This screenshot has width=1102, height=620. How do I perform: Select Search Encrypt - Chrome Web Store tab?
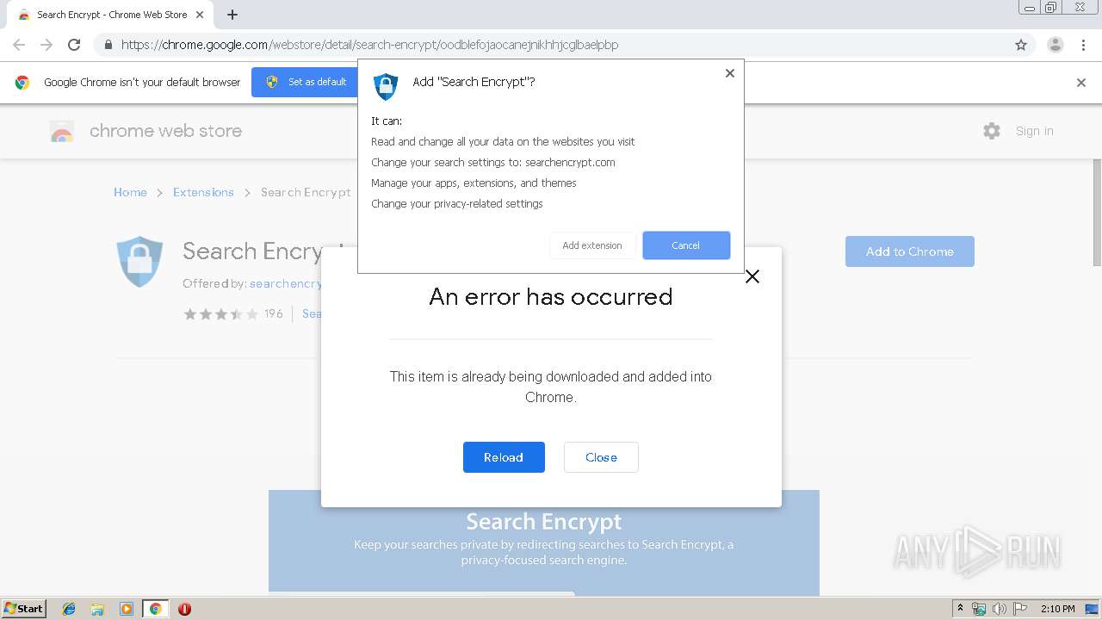(x=110, y=15)
